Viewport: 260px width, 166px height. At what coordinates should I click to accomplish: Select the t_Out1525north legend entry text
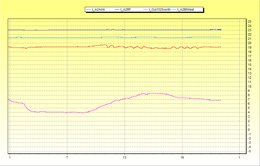click(160, 10)
